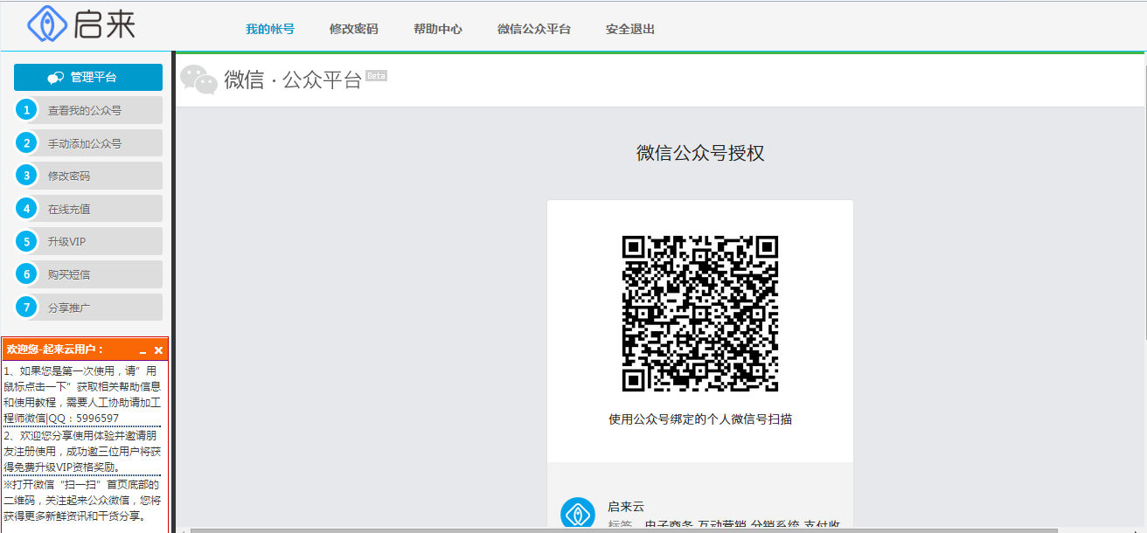Click welcome popup first help paragraph
This screenshot has width=1147, height=533.
tap(82, 395)
